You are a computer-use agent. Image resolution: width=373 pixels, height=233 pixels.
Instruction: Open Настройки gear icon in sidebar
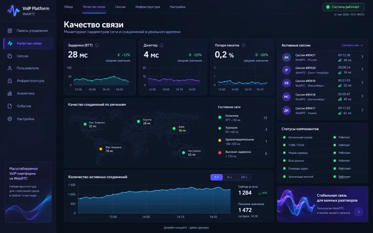10,119
